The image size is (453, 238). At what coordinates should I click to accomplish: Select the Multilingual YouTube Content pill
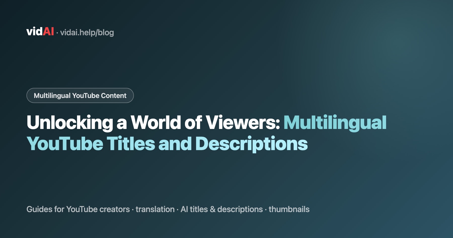tap(80, 95)
